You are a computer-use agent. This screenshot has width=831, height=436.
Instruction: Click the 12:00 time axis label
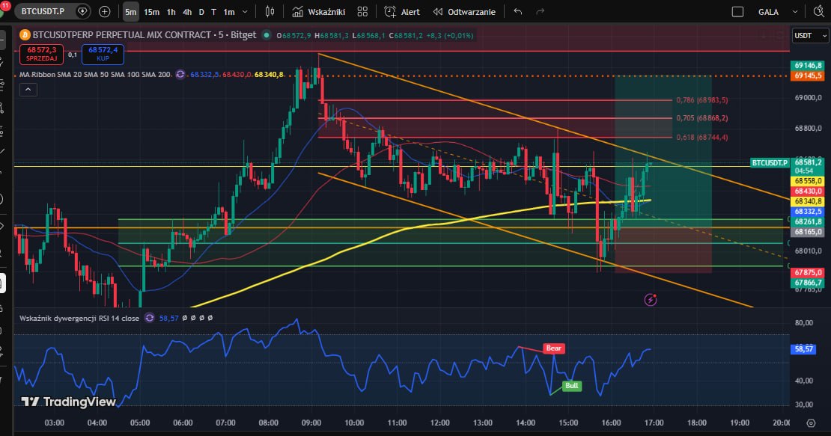click(x=440, y=423)
